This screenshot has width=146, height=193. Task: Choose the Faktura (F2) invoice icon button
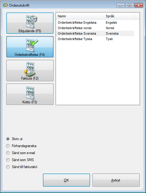click(30, 71)
